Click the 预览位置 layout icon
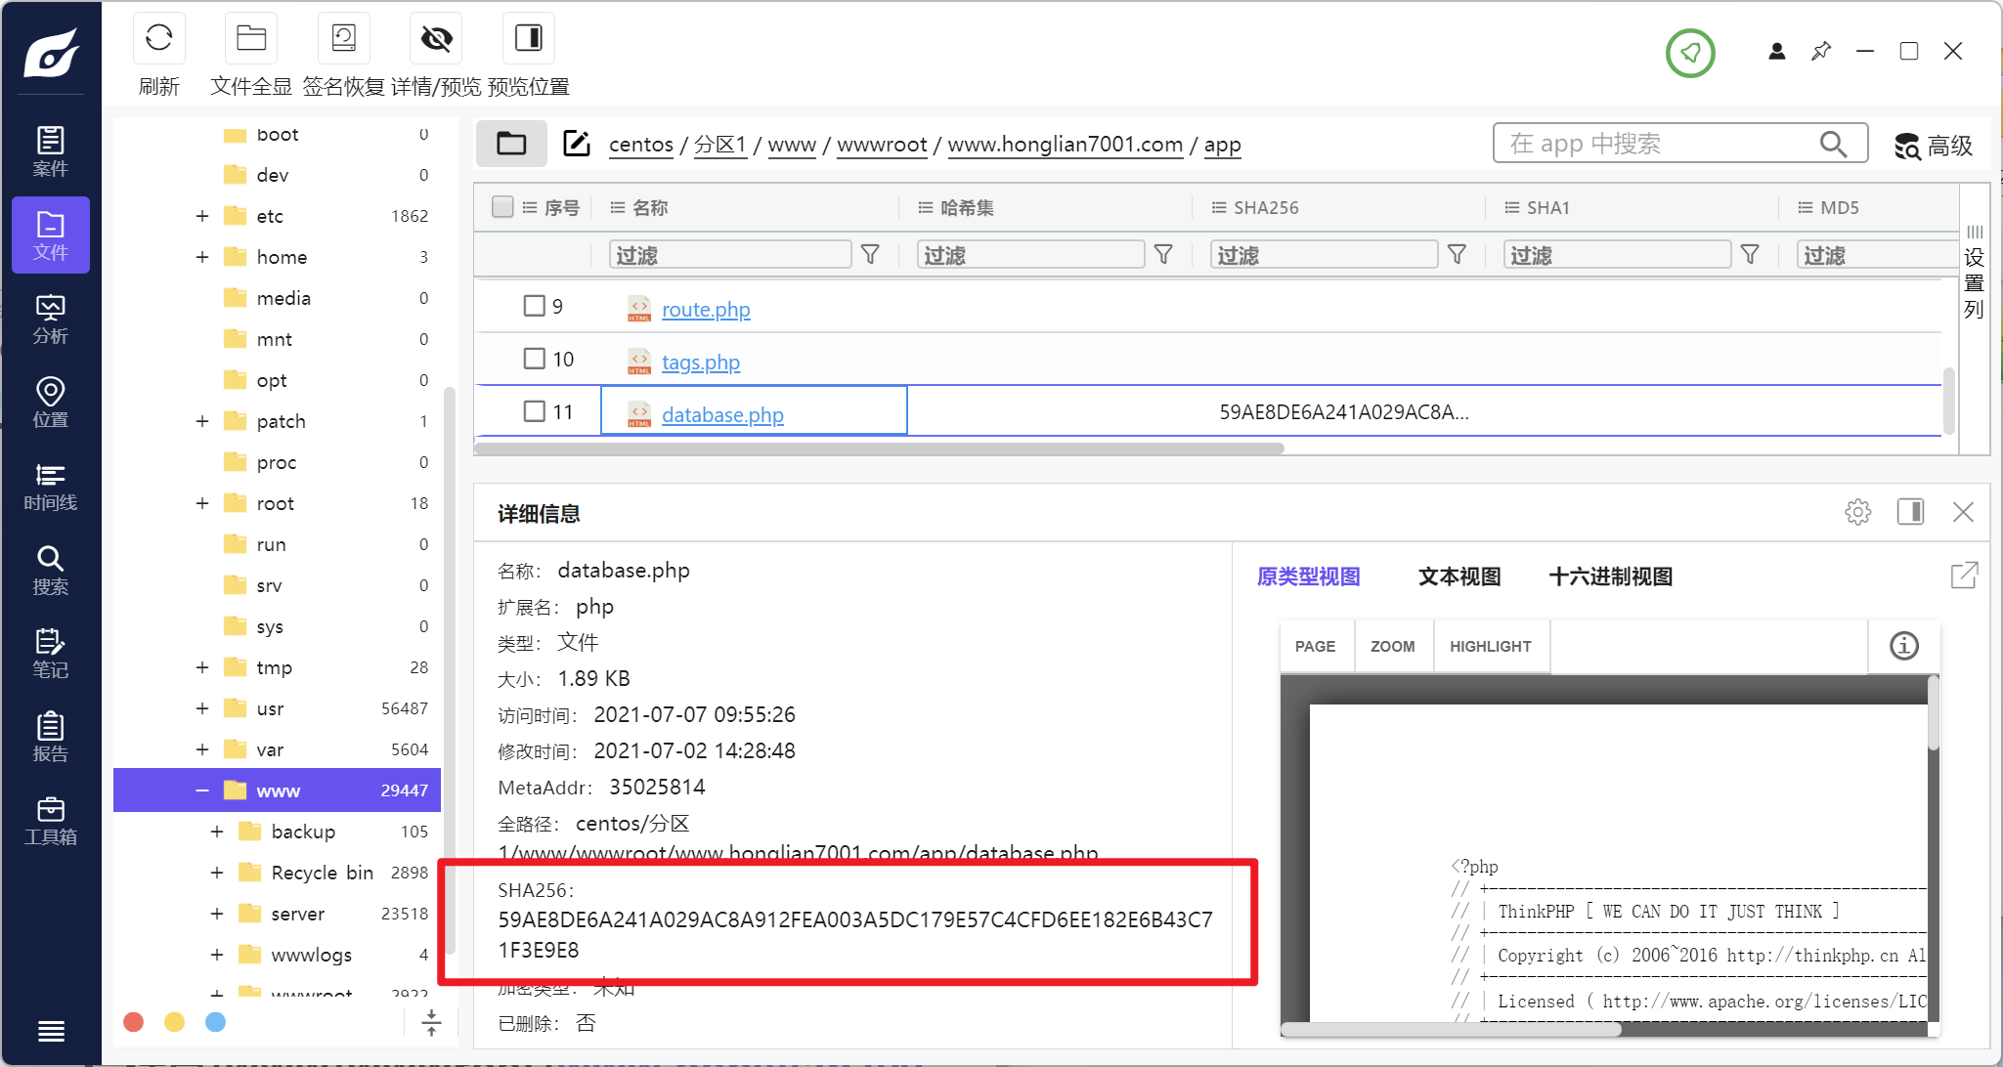The width and height of the screenshot is (2003, 1067). click(x=529, y=38)
